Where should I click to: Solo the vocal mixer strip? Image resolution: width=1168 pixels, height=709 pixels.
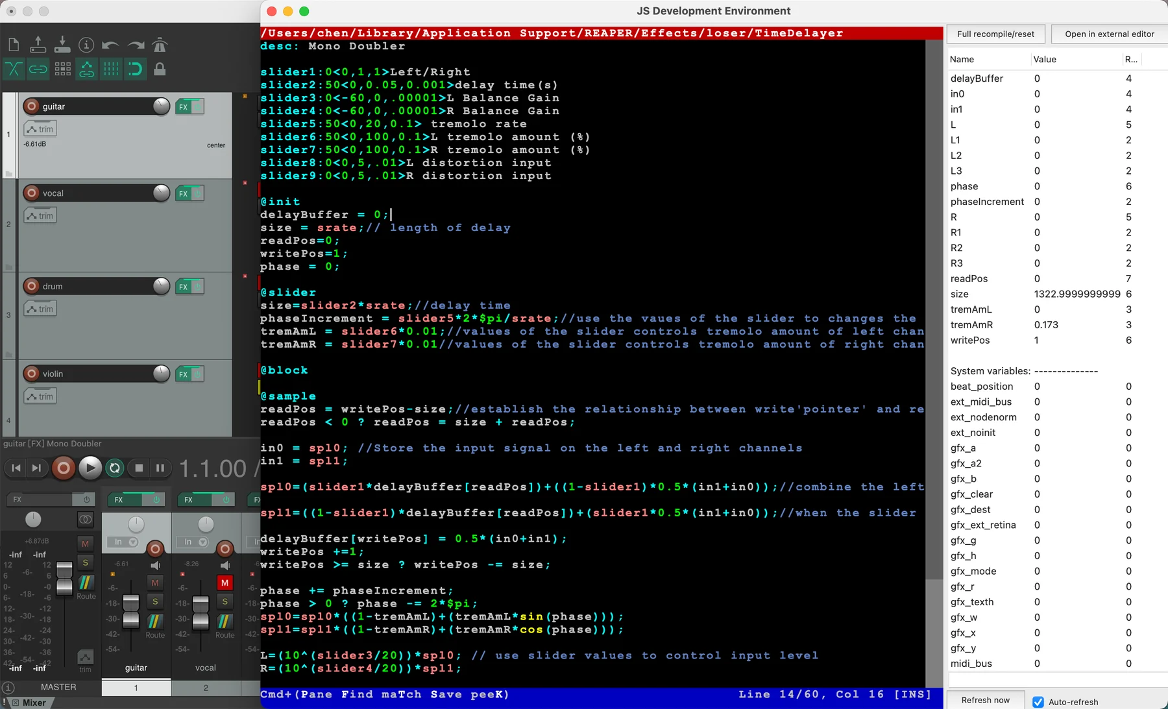pos(225,602)
